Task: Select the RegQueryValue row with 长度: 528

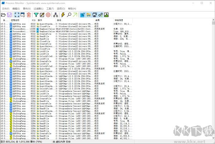Action: click(66, 29)
